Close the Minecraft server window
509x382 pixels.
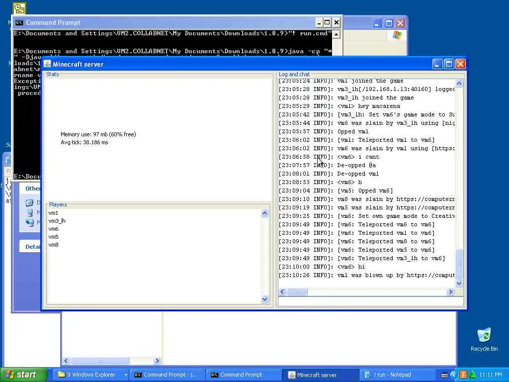(460, 64)
